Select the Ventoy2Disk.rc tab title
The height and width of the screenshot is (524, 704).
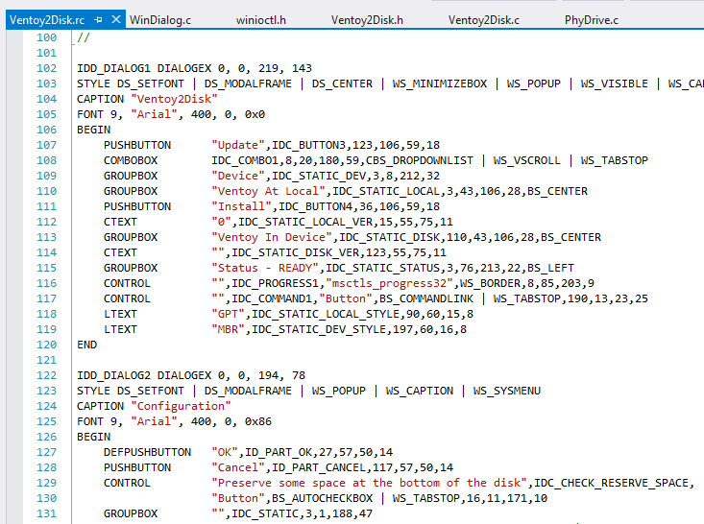(x=47, y=20)
